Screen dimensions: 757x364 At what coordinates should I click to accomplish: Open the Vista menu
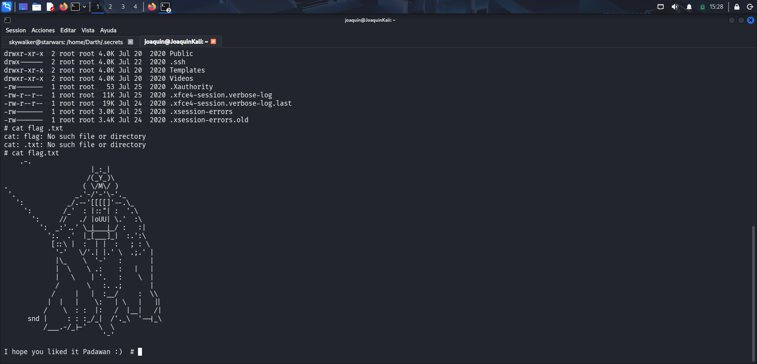(88, 30)
